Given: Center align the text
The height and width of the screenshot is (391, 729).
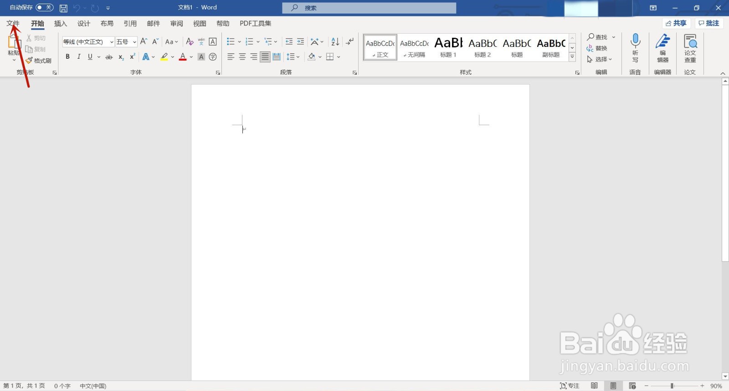Looking at the screenshot, I should (242, 57).
